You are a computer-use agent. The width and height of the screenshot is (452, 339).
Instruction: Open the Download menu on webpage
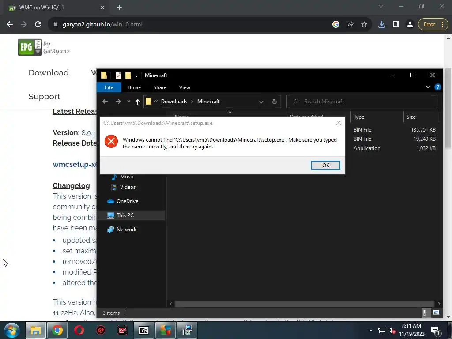tap(49, 73)
